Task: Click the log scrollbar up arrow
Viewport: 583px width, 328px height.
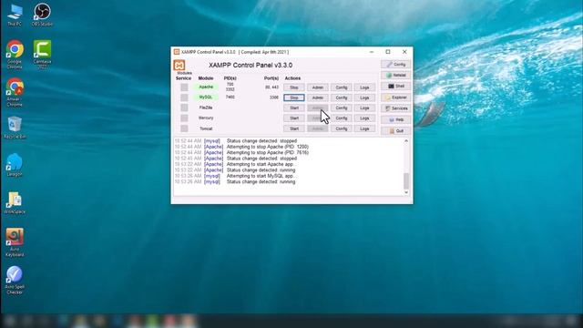Action: pyautogui.click(x=406, y=141)
